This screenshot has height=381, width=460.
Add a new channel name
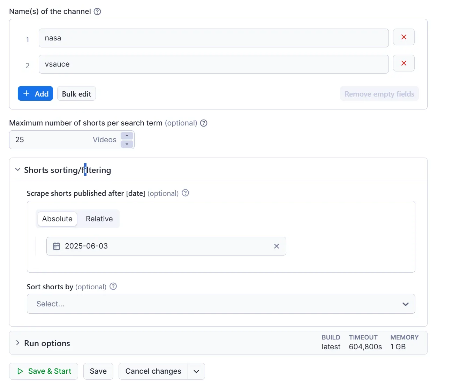35,93
